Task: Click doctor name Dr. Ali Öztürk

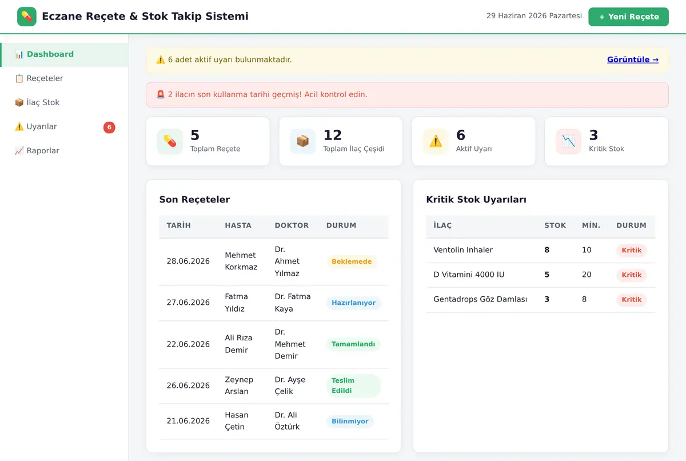Action: 288,421
